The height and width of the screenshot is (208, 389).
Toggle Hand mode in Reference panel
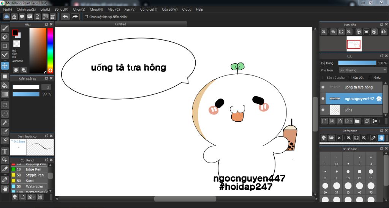(x=381, y=138)
